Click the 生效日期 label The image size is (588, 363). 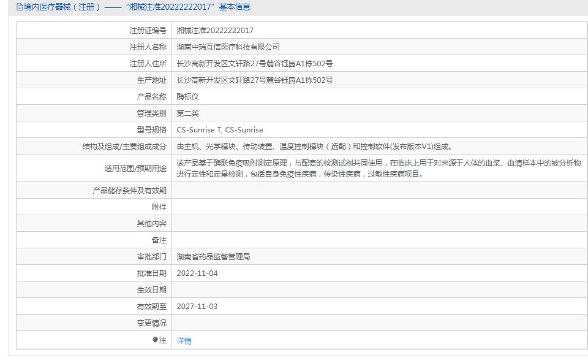[151, 289]
